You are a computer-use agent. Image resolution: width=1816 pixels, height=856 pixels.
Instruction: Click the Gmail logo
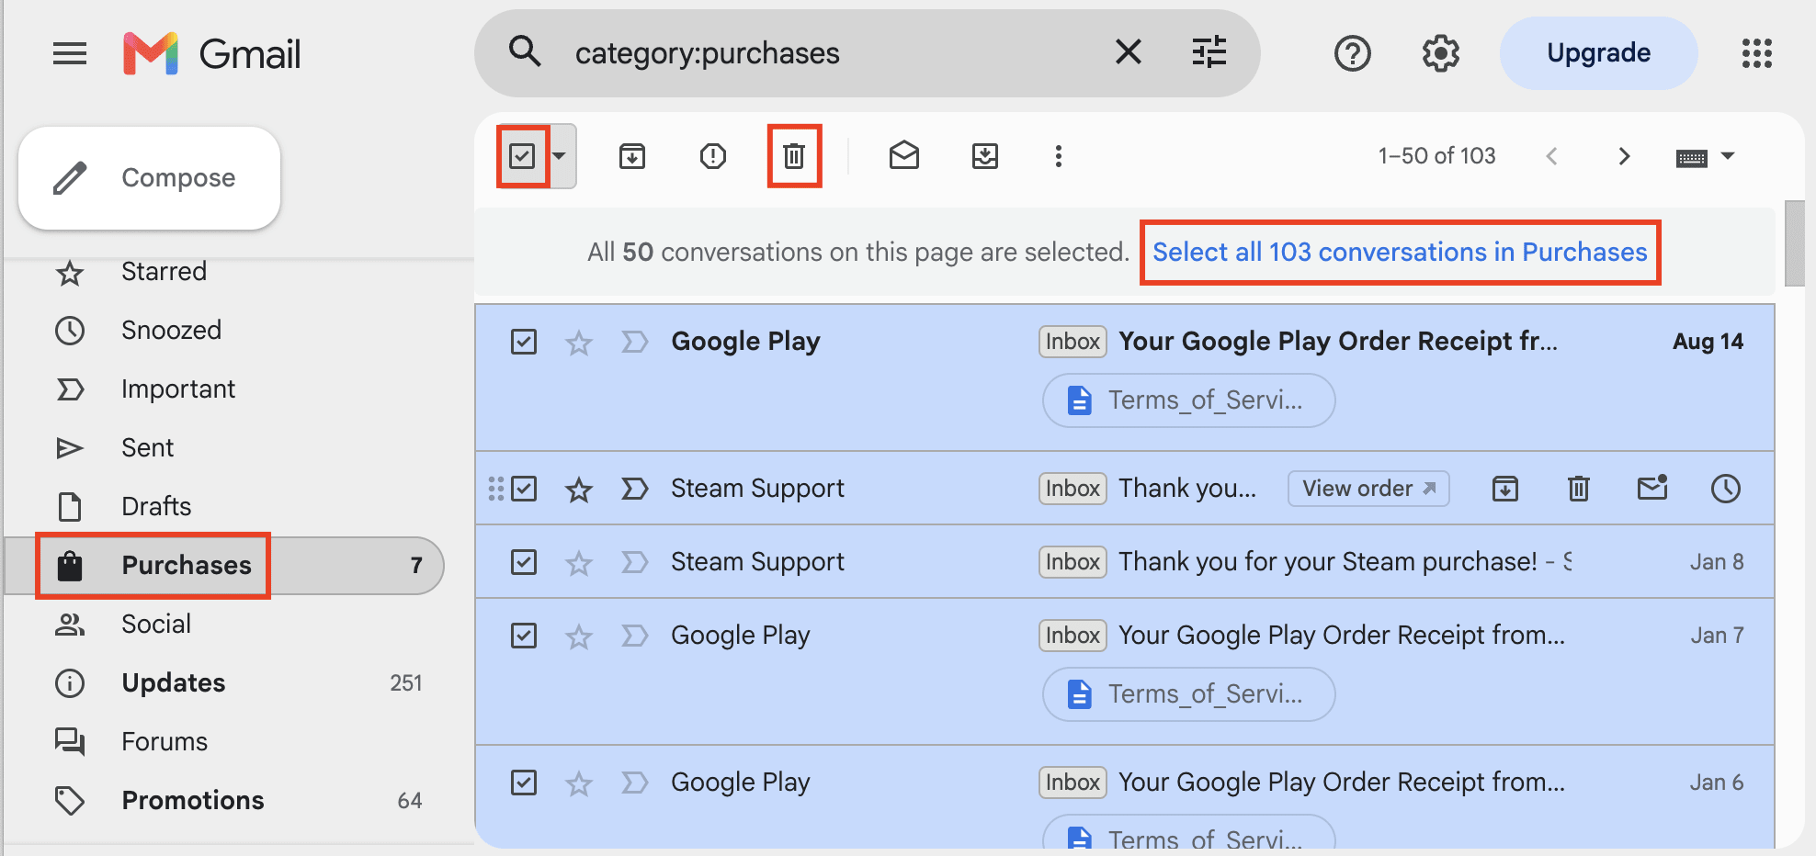coord(211,54)
